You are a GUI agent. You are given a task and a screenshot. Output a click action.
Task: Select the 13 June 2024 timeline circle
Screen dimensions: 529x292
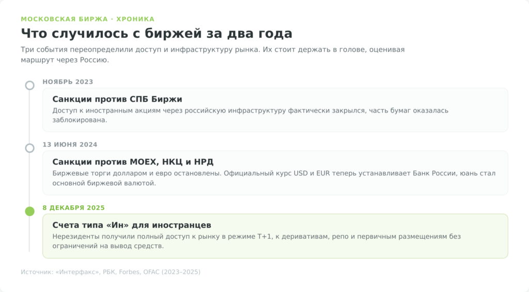point(29,148)
